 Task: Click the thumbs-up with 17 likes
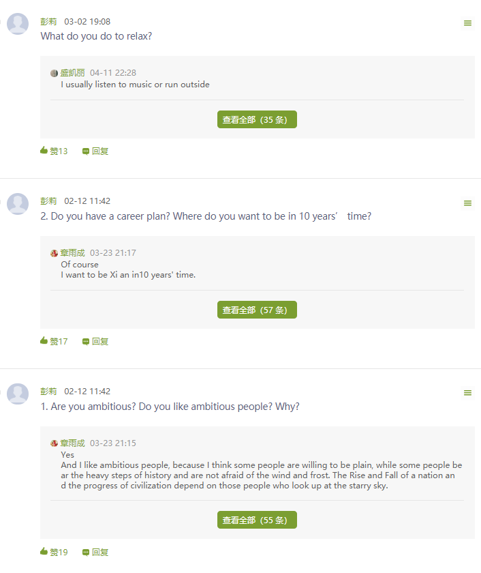(x=44, y=341)
